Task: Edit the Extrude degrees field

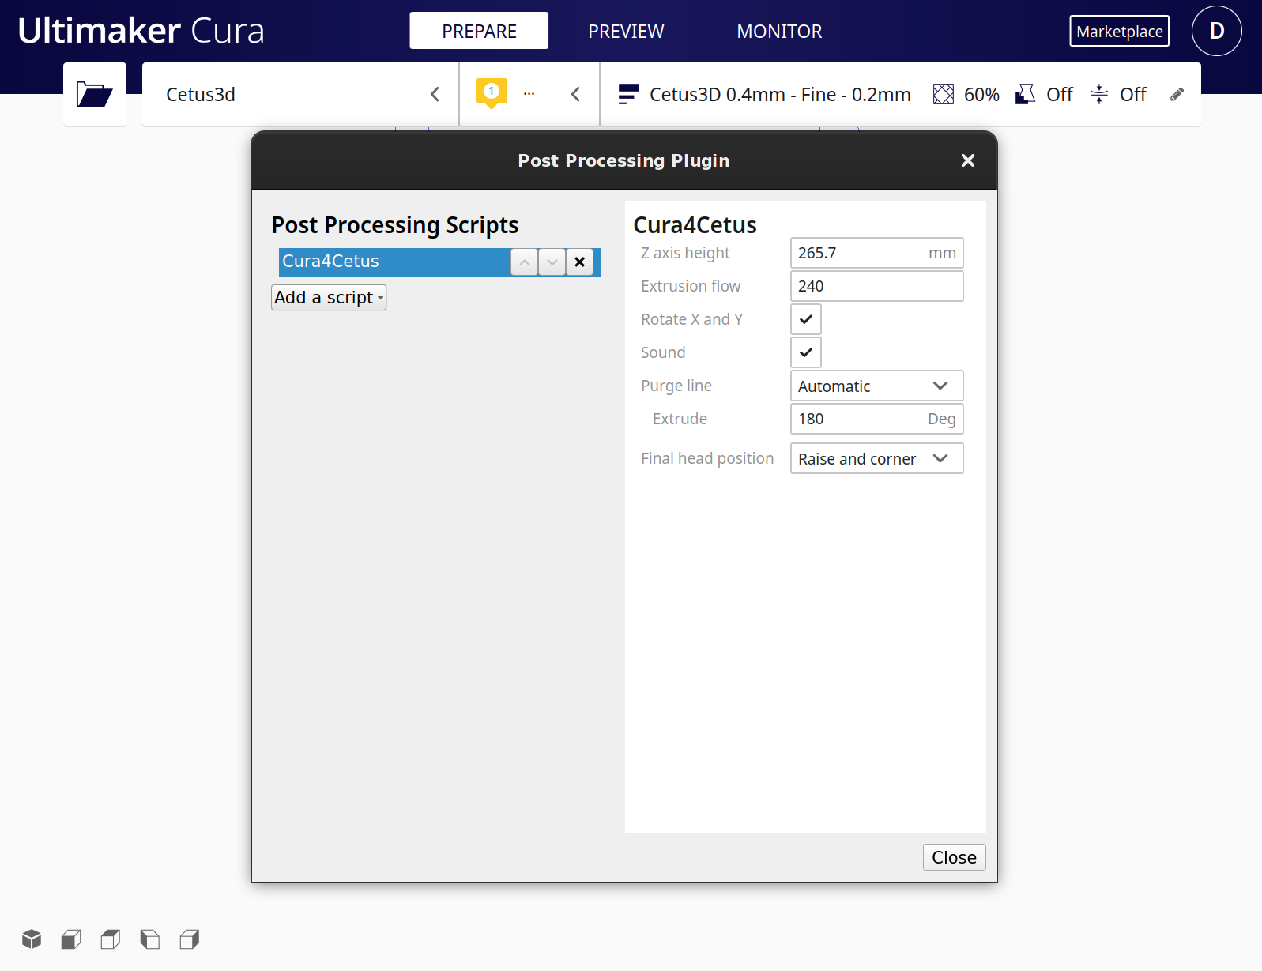Action: 877,419
